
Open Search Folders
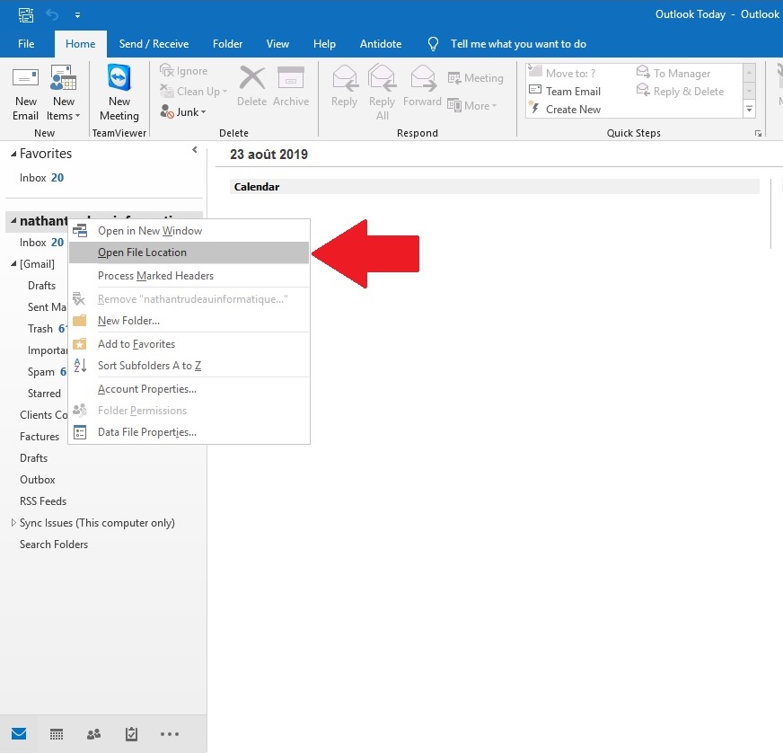pos(54,545)
